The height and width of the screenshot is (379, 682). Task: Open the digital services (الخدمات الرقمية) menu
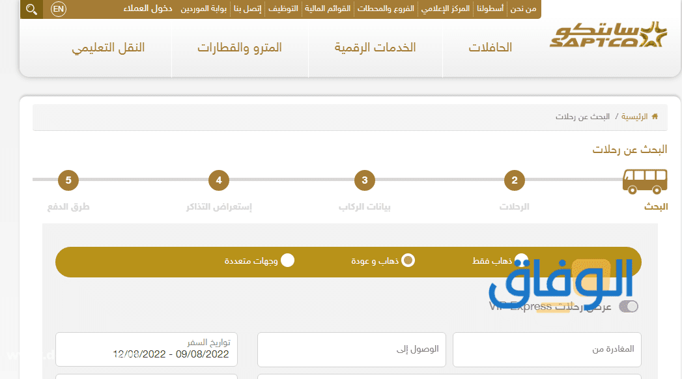(375, 48)
